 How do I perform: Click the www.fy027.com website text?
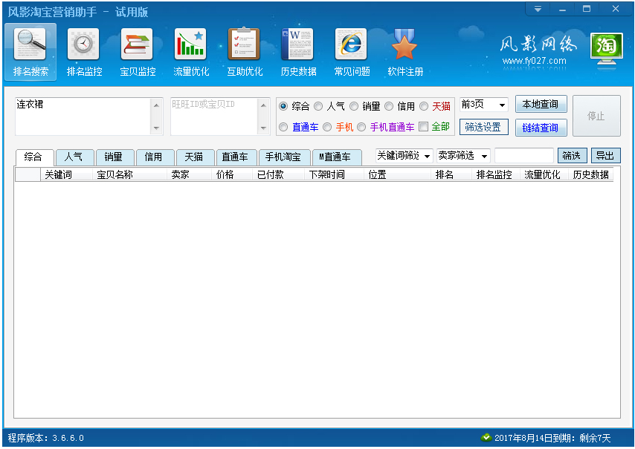tap(534, 61)
